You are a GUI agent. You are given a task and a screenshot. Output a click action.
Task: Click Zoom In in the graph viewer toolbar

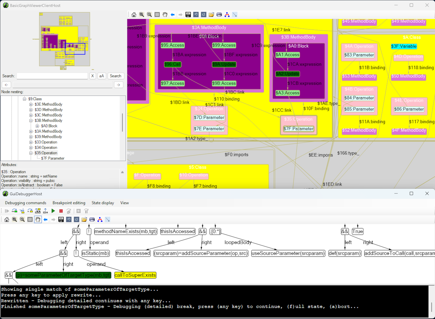click(x=142, y=15)
